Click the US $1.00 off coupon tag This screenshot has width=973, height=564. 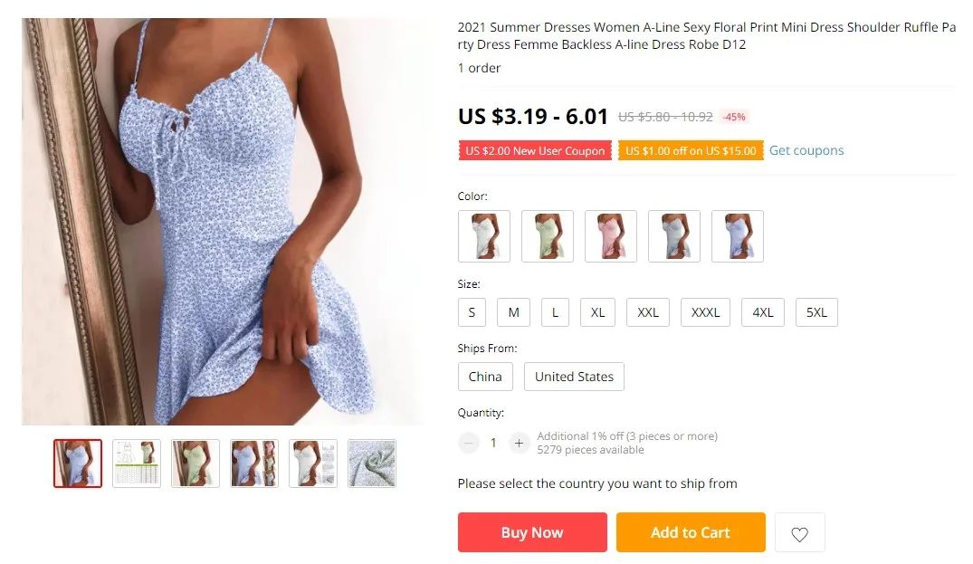(x=691, y=151)
